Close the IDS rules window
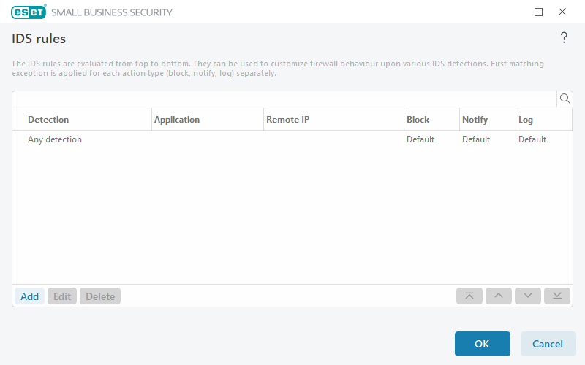The image size is (585, 365). coord(562,12)
